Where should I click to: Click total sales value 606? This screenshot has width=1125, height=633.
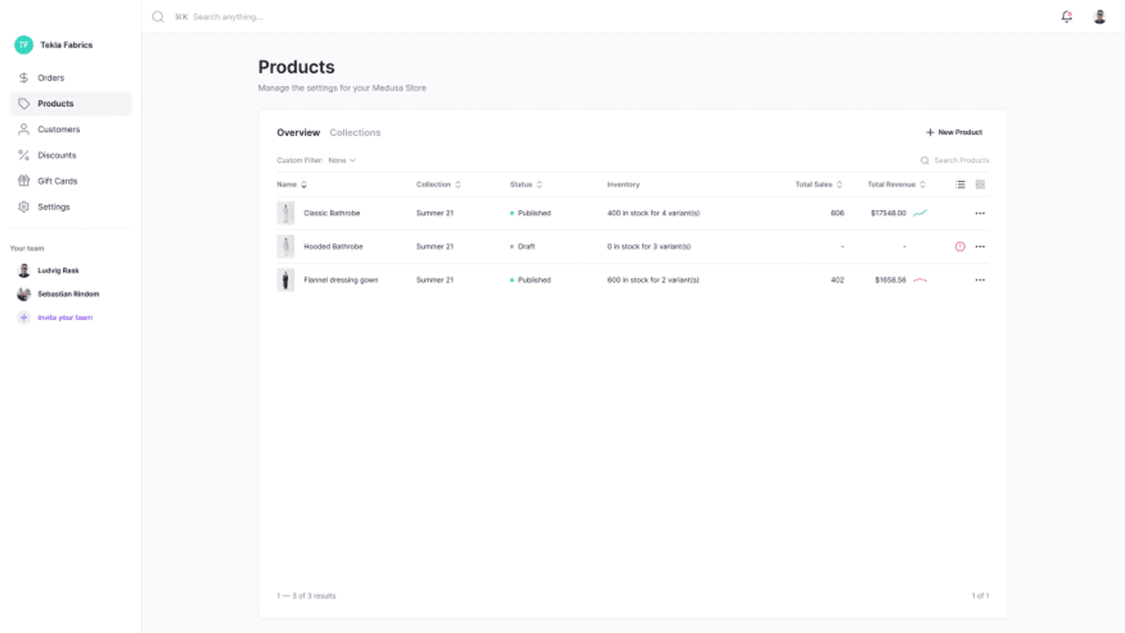click(x=838, y=214)
